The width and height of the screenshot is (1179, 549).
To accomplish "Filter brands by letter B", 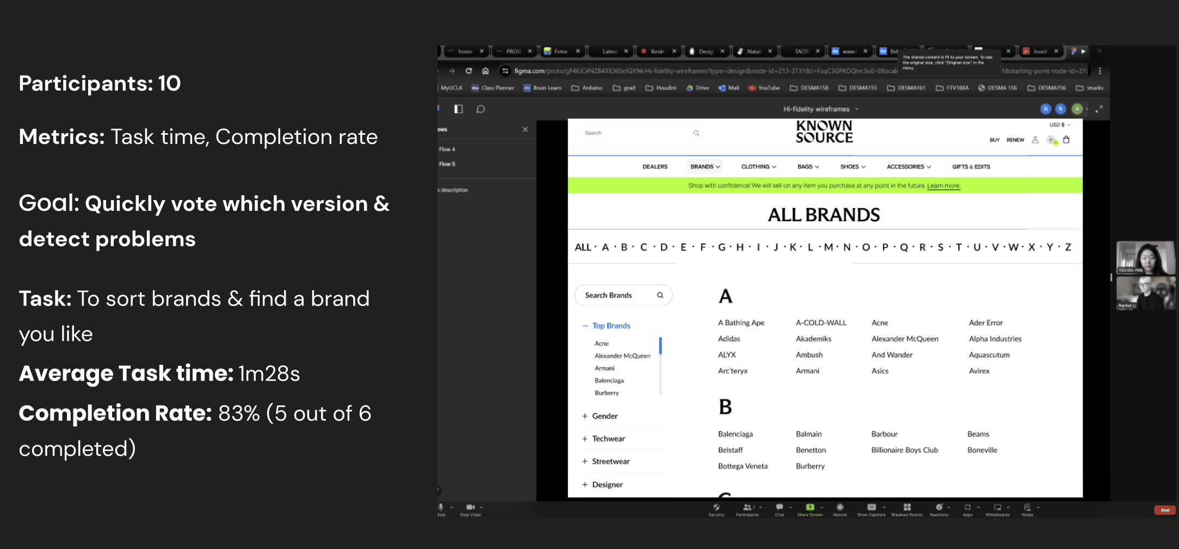I will [624, 247].
